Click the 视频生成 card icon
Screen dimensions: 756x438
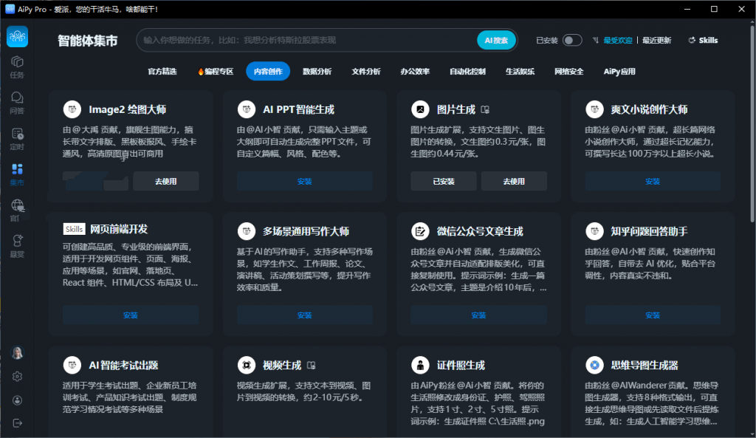[247, 365]
